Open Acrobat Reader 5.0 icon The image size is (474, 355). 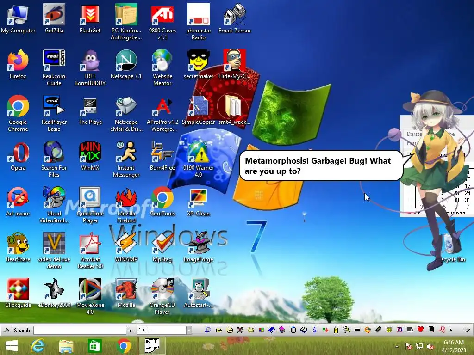[x=90, y=251]
